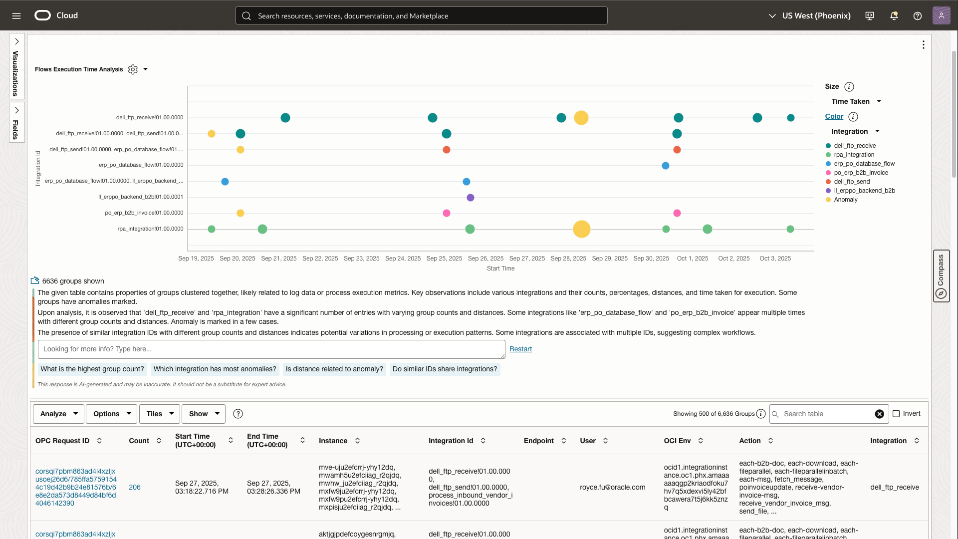958x539 pixels.
Task: Enable the Invert checkbox near search table
Action: tap(897, 414)
